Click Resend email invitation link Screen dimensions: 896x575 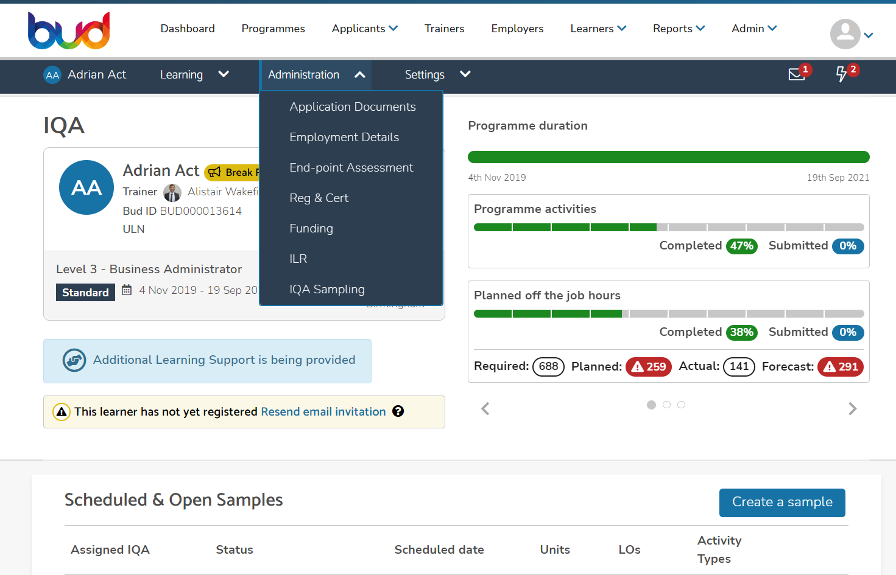point(323,412)
